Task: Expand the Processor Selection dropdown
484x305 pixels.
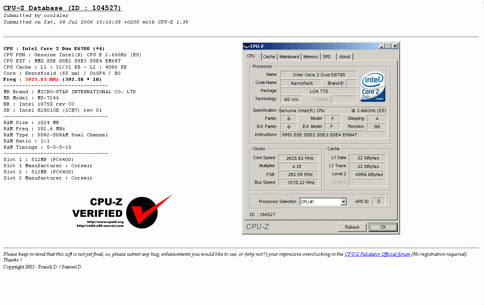Action: coord(343,202)
